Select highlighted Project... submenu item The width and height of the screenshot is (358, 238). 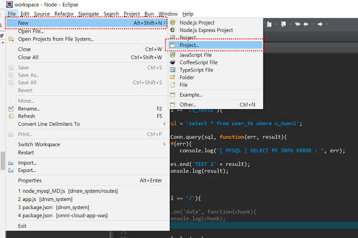coord(215,45)
